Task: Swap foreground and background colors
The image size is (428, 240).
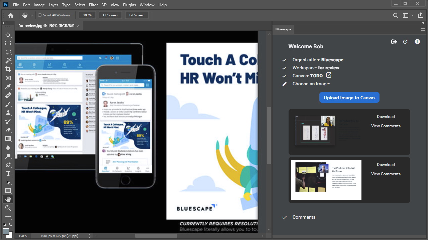Action: pos(11,225)
